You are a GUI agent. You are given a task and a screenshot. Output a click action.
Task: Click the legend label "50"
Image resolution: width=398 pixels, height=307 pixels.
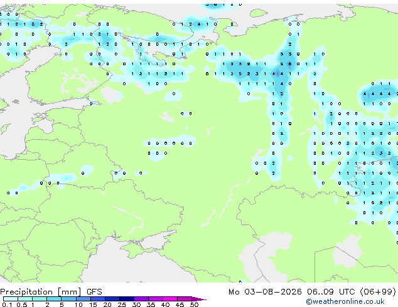tap(194, 304)
